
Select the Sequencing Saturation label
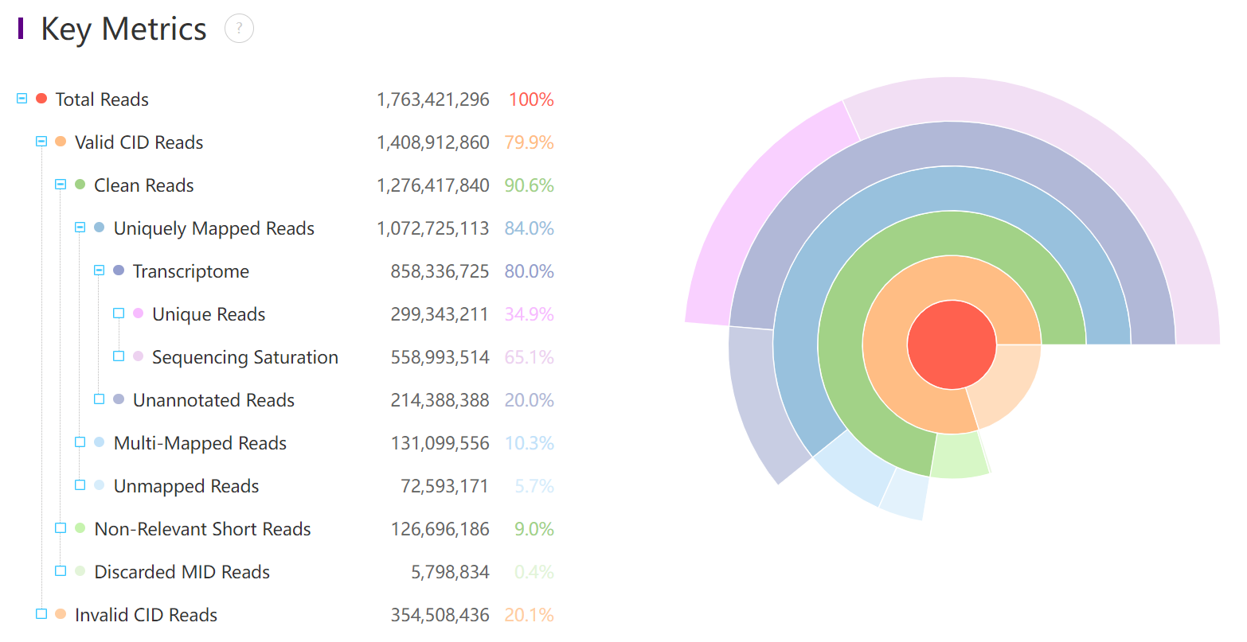[245, 358]
